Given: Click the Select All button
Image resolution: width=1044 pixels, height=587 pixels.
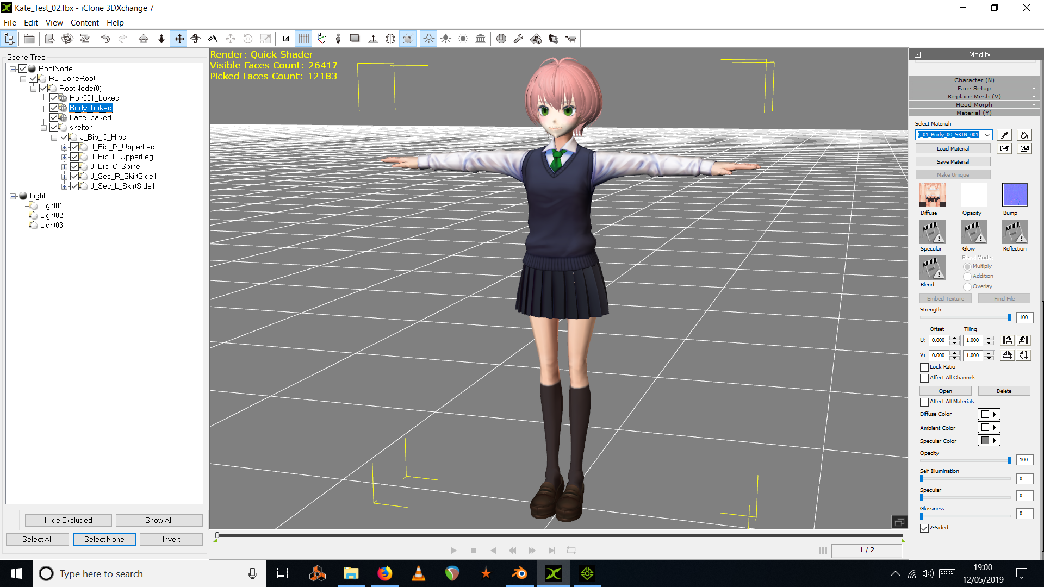Looking at the screenshot, I should pyautogui.click(x=38, y=539).
